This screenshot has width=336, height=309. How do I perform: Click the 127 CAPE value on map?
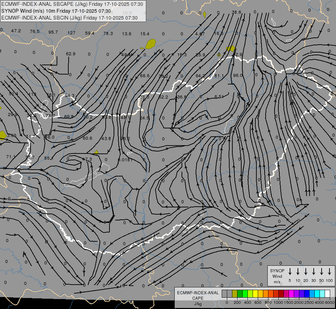pyautogui.click(x=71, y=33)
